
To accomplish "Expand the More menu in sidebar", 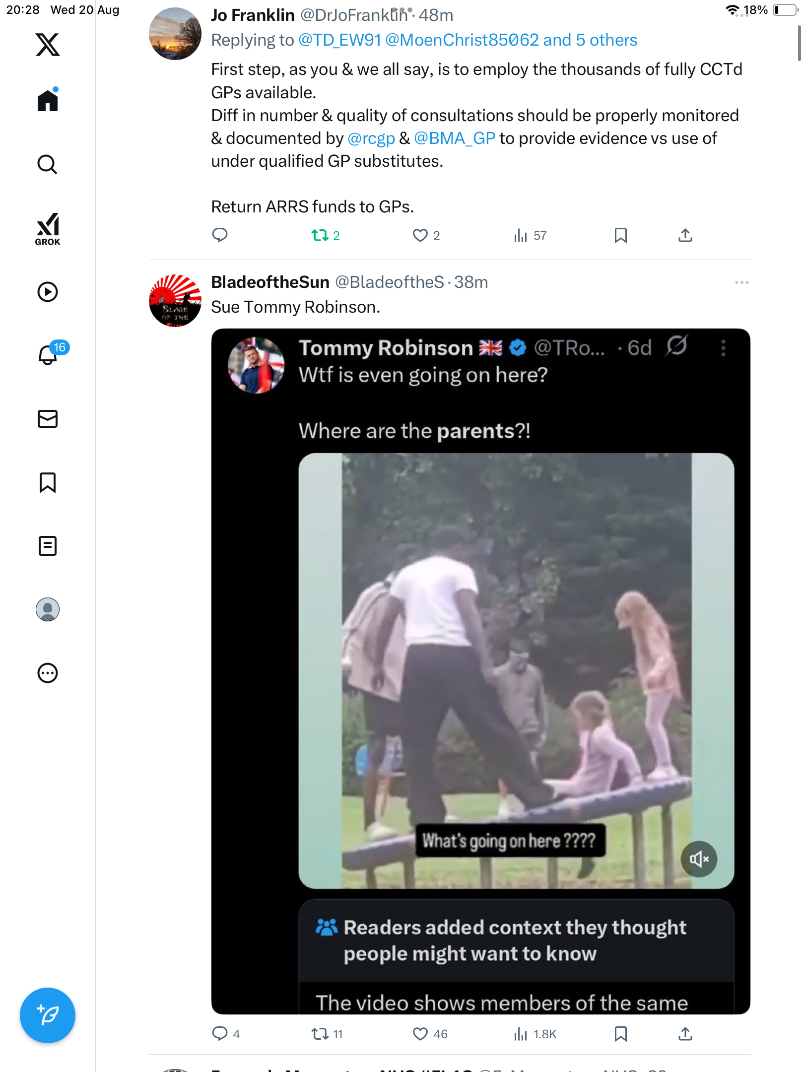I will coord(48,673).
